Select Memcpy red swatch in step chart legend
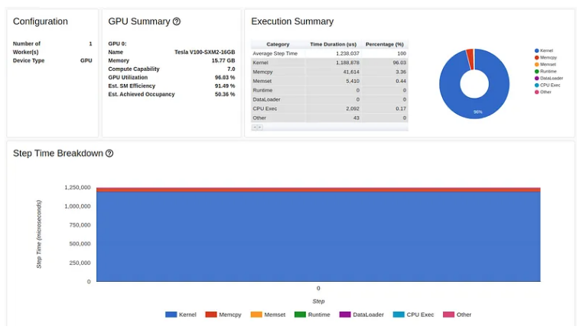The height and width of the screenshot is (336, 583). 211,315
